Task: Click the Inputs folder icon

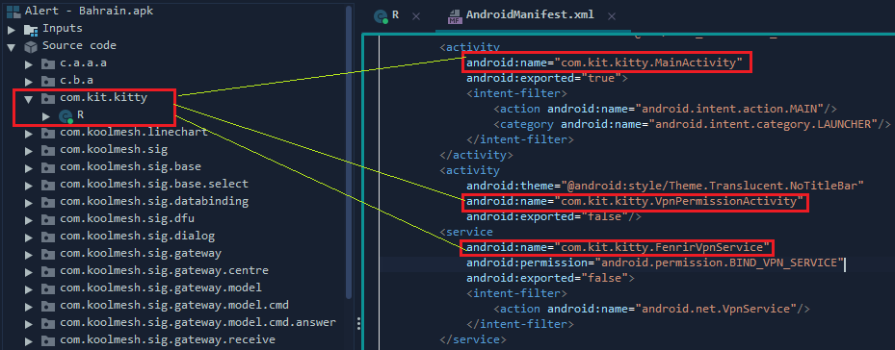Action: coord(30,29)
